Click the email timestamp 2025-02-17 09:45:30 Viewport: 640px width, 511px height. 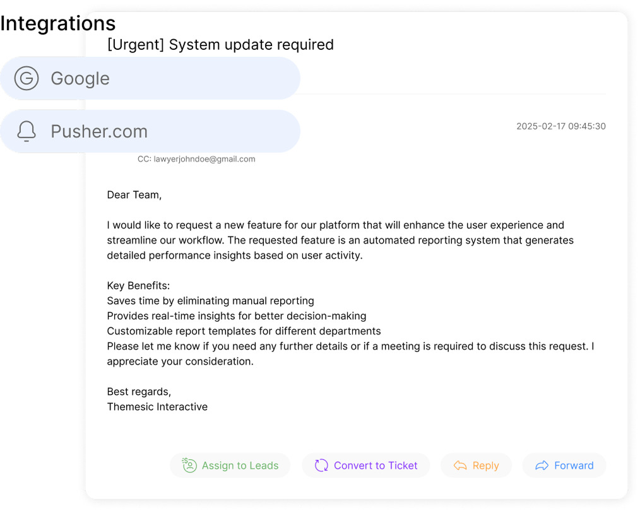(x=560, y=126)
